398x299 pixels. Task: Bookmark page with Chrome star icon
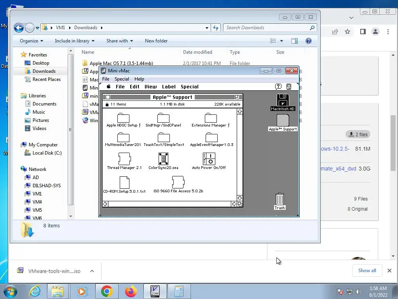[347, 32]
